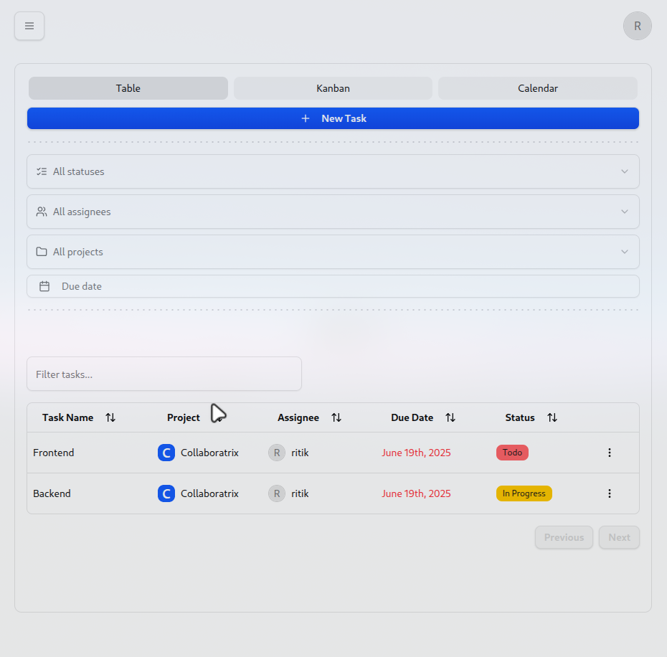Sort by Task Name column
This screenshot has height=657, width=667.
tap(110, 417)
